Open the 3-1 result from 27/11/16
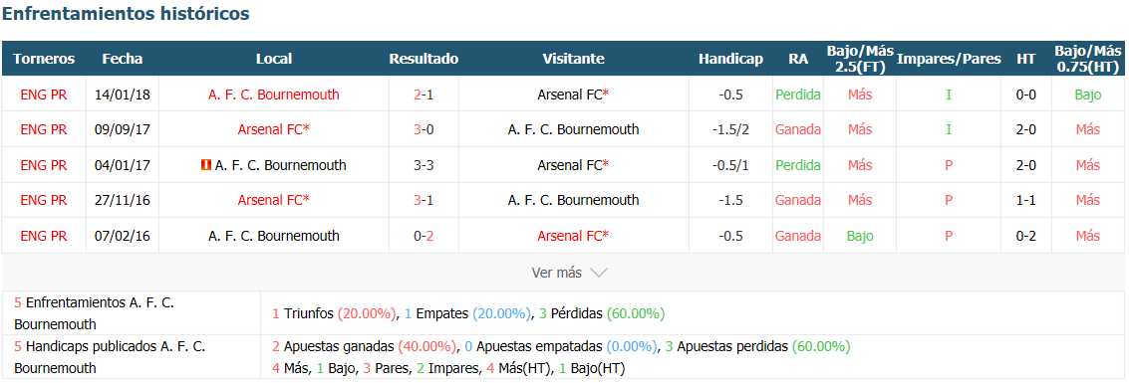 coord(423,200)
